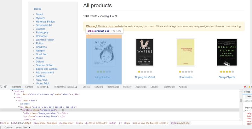Expand the star-rating Three paragraph node
The height and width of the screenshot is (129, 252).
(23, 116)
